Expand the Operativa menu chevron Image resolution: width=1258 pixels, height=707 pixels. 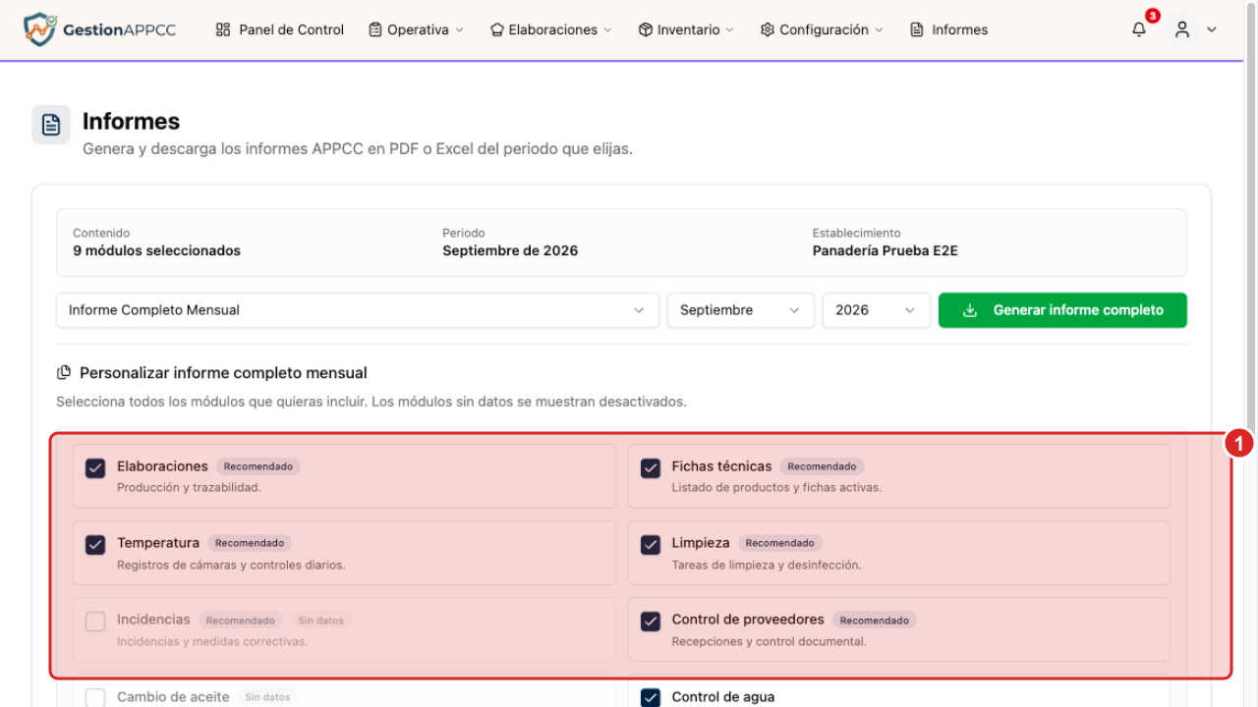tap(459, 30)
